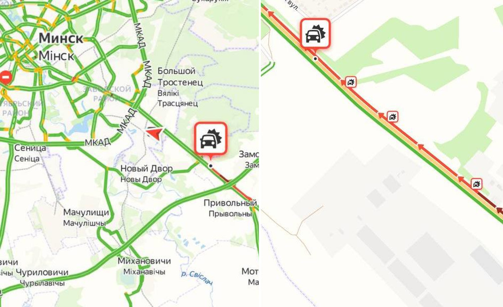Select the Сеница village label
This screenshot has height=307, width=503.
tap(30, 148)
